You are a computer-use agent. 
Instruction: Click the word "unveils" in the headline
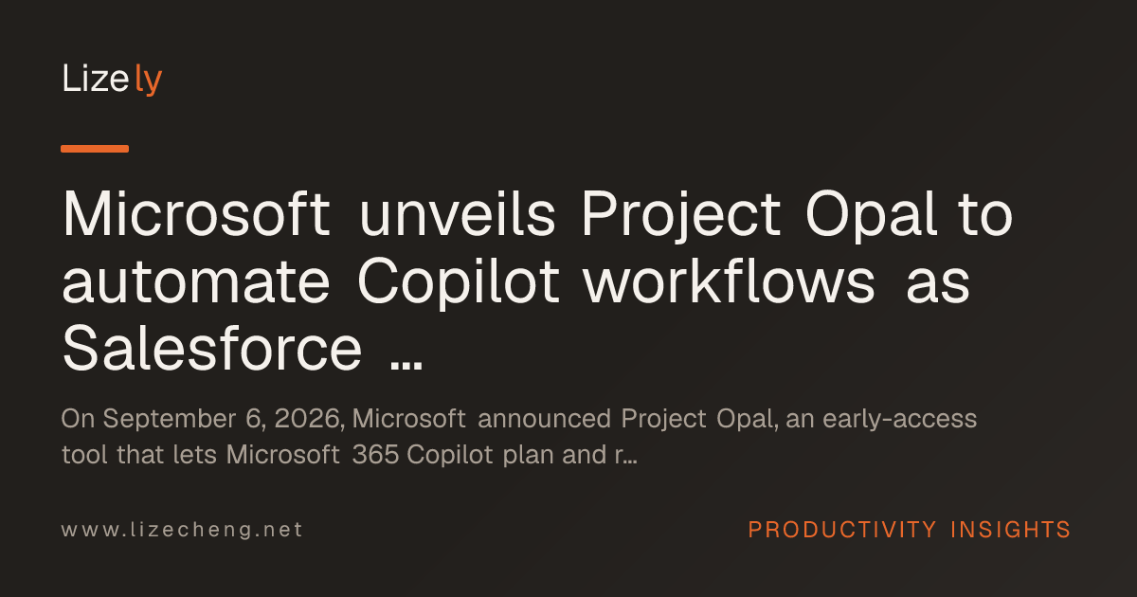pos(459,217)
